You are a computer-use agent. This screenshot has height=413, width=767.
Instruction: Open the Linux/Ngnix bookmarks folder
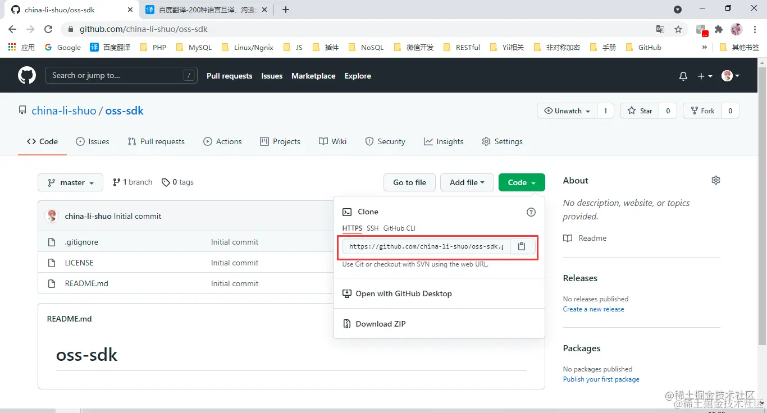click(x=248, y=48)
